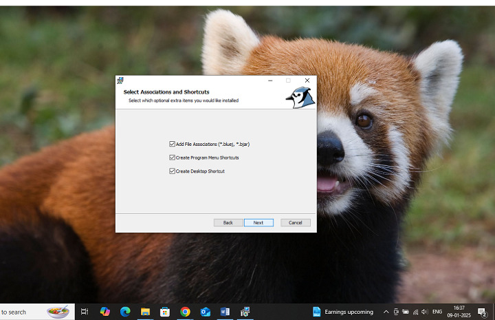Open the clock showing 16:37
This screenshot has height=320, width=495.
point(459,312)
